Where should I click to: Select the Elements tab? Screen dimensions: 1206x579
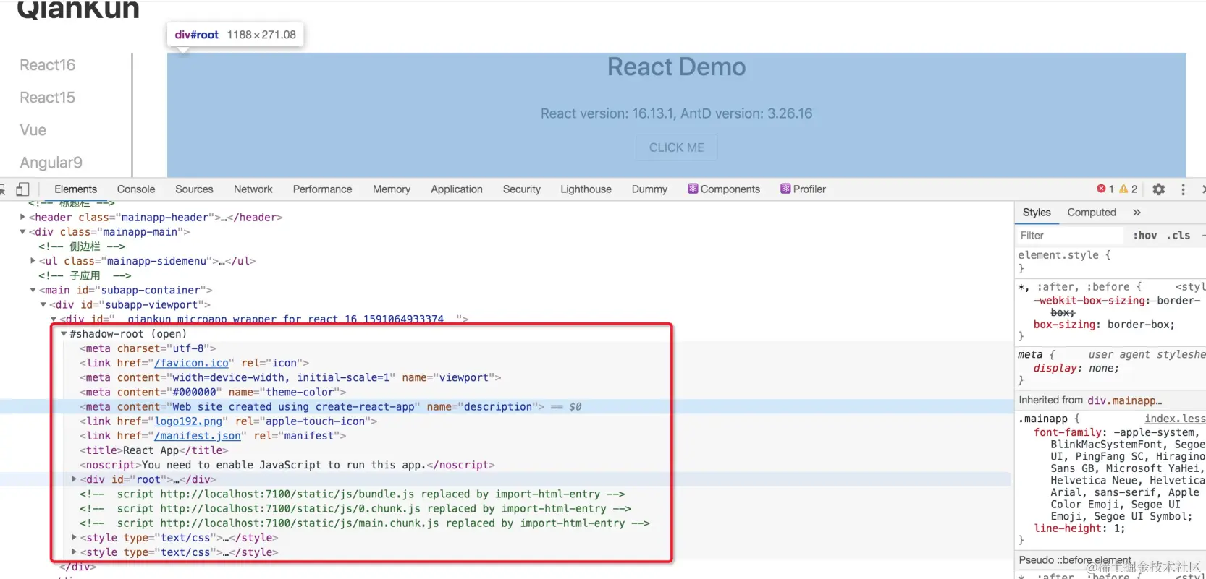coord(75,189)
